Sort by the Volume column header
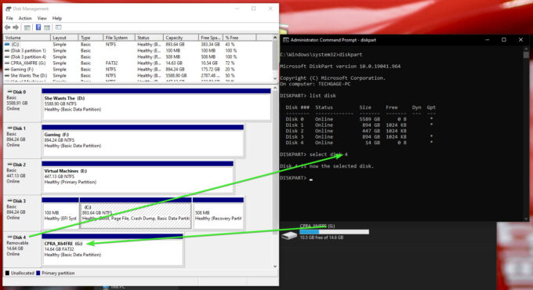The width and height of the screenshot is (533, 290). [x=27, y=38]
